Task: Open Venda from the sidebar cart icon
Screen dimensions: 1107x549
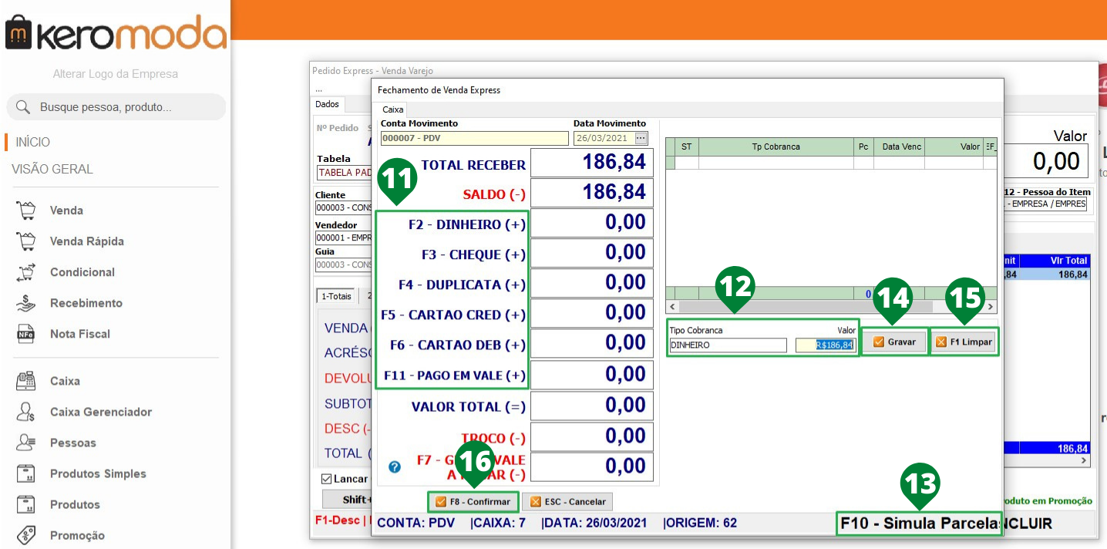Action: [x=27, y=210]
